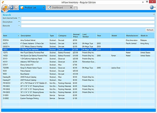Click the Richardson Quic... vendor cell
The height and width of the screenshot is (113, 157).
(x=89, y=62)
